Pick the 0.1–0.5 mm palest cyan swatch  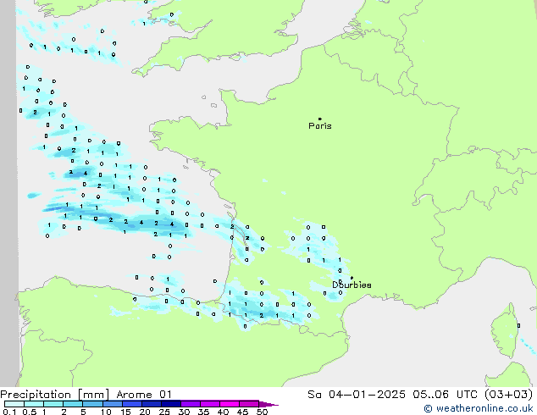click(x=14, y=404)
